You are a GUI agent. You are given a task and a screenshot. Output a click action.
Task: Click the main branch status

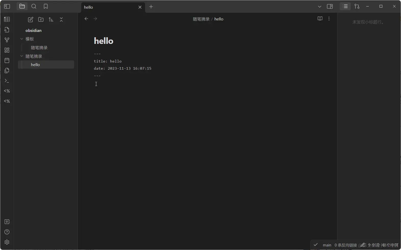click(327, 245)
